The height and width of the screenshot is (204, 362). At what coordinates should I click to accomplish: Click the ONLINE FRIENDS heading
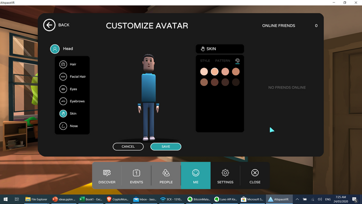(x=279, y=25)
